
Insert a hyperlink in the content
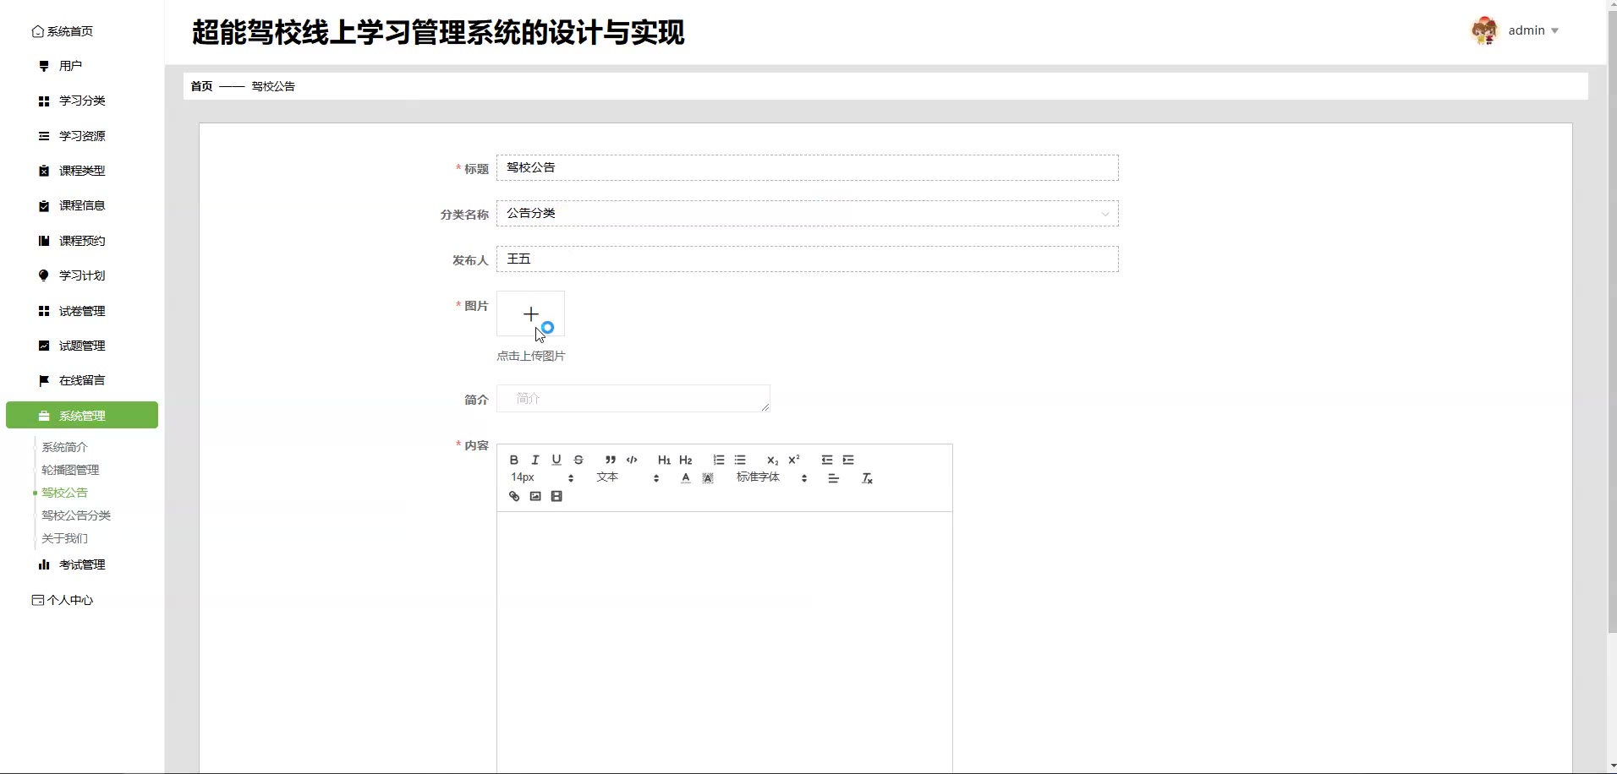pos(513,496)
